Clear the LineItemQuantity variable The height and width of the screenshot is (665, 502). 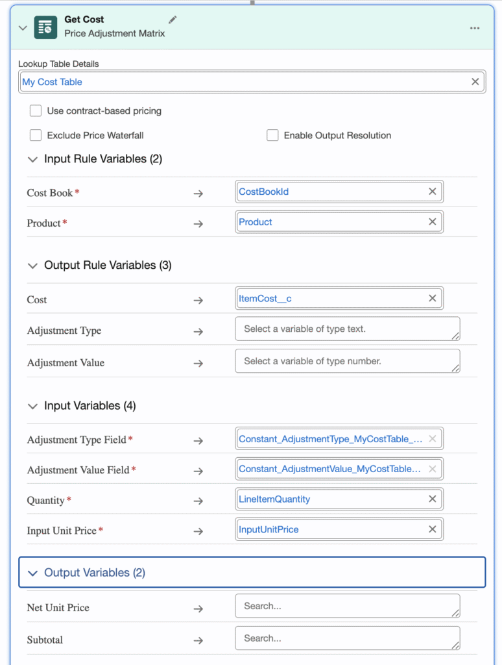point(433,499)
